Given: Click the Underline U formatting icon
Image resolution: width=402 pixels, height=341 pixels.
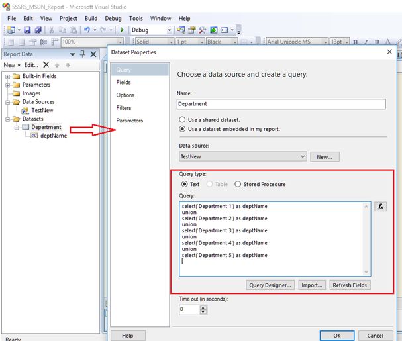Looking at the screenshot, I should point(377,42).
